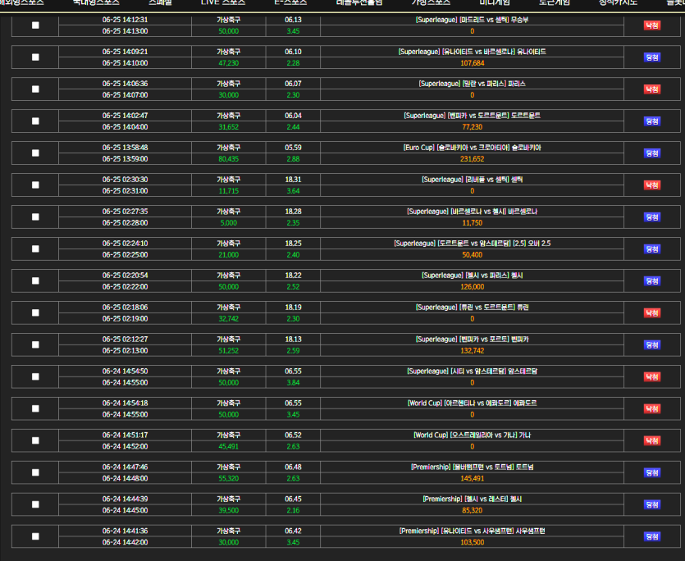Select the 06-24 14:51:17 World Cup bet checkbox
This screenshot has width=685, height=561.
35,440
